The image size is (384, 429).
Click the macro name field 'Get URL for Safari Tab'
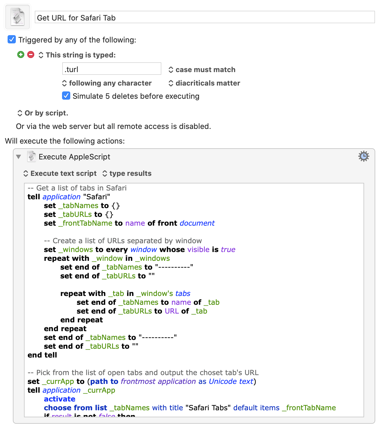tap(204, 18)
